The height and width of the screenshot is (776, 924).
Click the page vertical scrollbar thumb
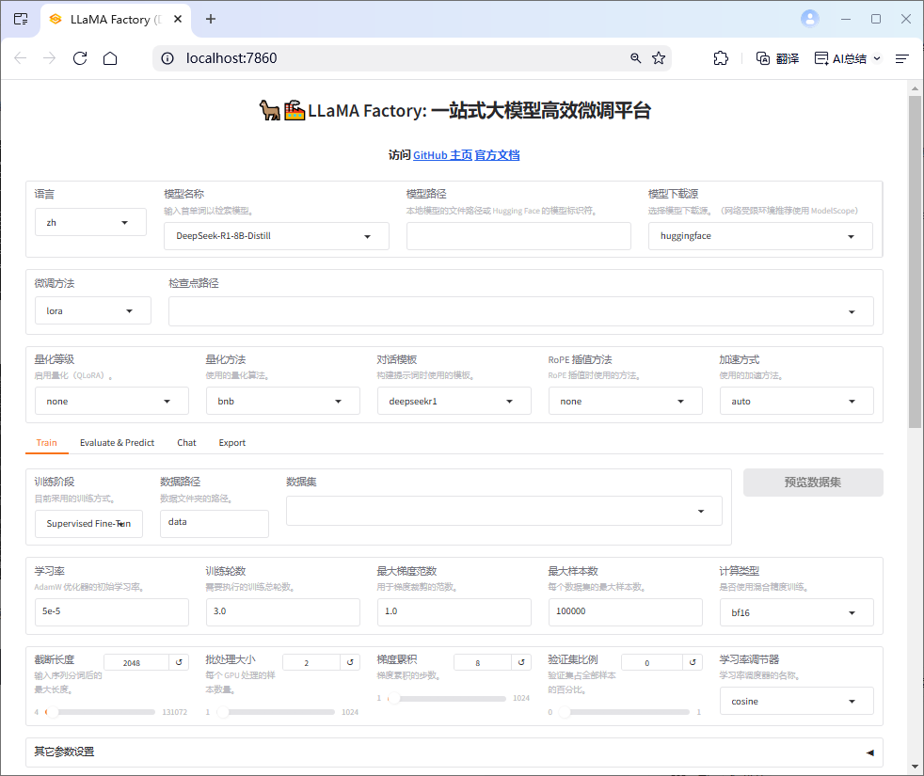point(914,261)
